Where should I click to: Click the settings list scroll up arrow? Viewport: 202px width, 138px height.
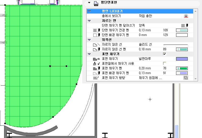click(195, 11)
